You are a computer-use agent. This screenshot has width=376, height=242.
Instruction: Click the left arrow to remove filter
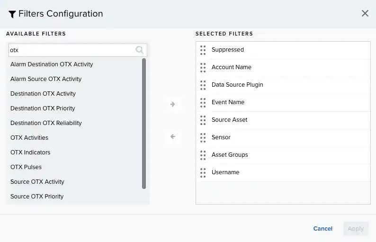click(173, 137)
